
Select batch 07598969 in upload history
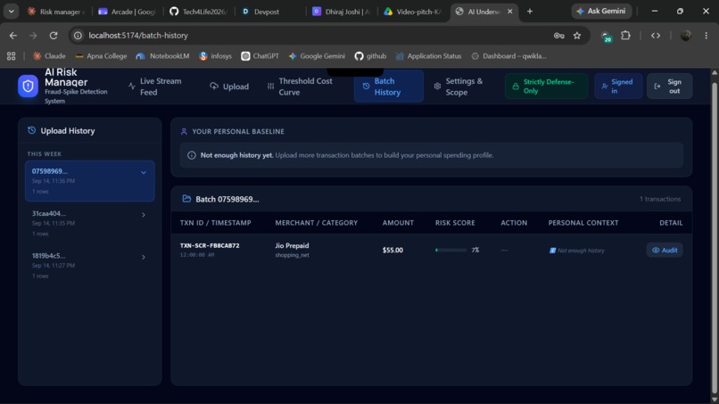90,181
